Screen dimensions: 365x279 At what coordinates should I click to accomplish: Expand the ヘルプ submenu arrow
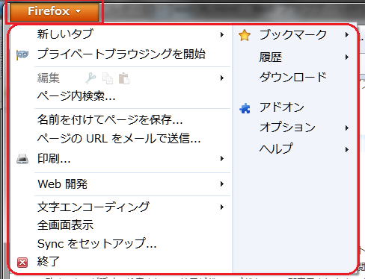(x=347, y=149)
